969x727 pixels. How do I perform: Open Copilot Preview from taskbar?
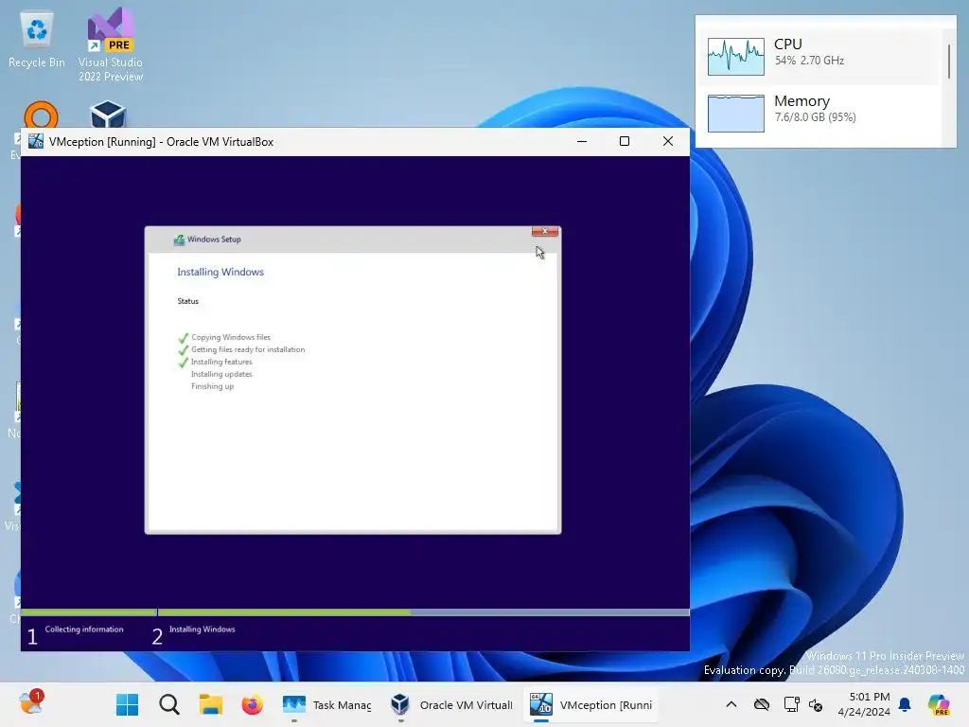pyautogui.click(x=939, y=704)
